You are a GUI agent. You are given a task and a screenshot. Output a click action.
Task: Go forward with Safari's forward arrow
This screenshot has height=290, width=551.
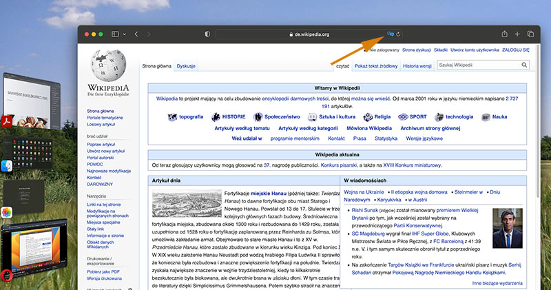(x=148, y=34)
